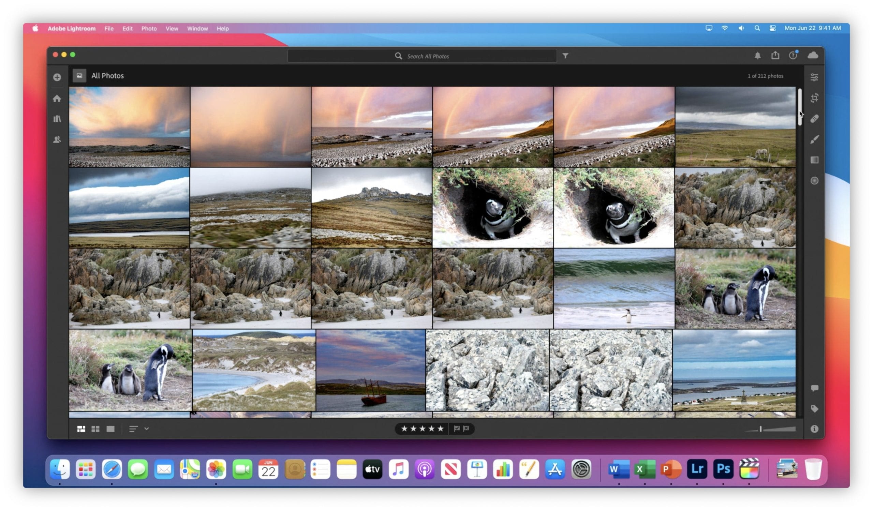Open the Photo menu

[x=149, y=28]
